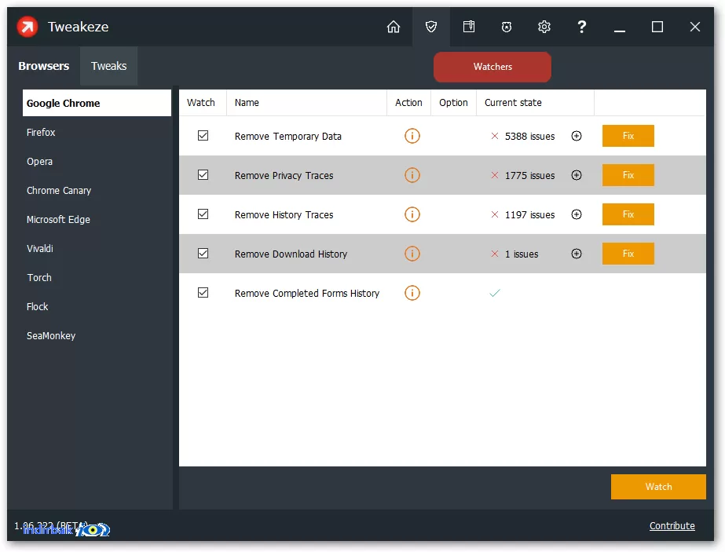Maximize the Tweakeze window
Viewport: 725px width, 552px height.
657,27
